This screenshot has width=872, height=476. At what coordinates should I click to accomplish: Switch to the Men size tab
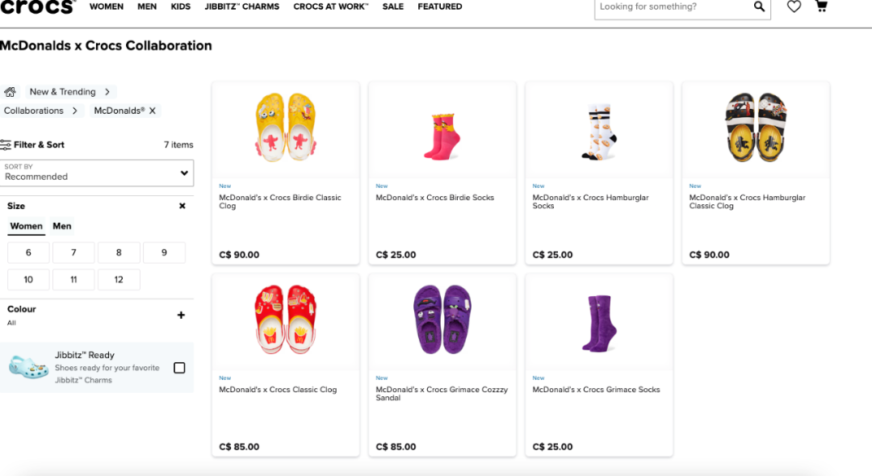point(61,226)
